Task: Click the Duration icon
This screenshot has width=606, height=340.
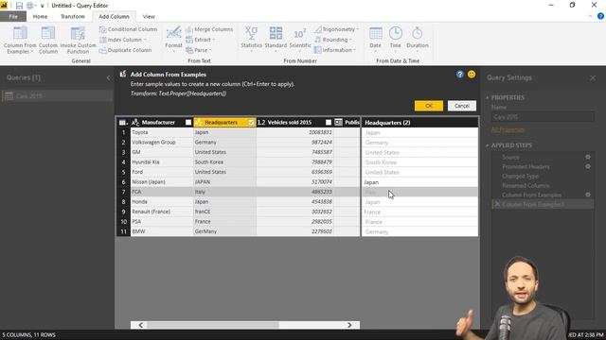Action: 417,34
